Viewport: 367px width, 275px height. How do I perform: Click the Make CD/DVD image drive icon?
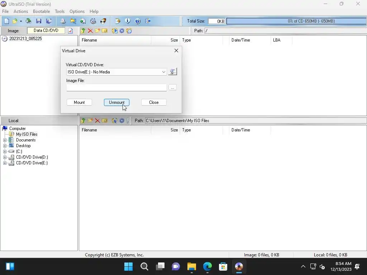pyautogui.click(x=63, y=21)
